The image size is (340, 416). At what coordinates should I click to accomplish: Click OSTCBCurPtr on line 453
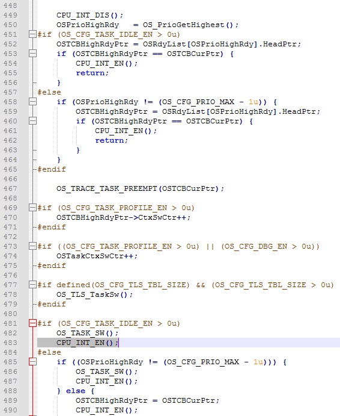(x=193, y=54)
